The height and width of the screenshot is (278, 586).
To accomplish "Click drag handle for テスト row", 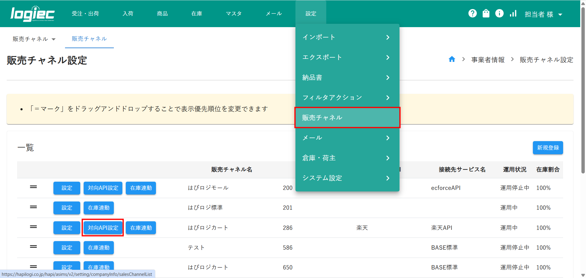I will [33, 247].
